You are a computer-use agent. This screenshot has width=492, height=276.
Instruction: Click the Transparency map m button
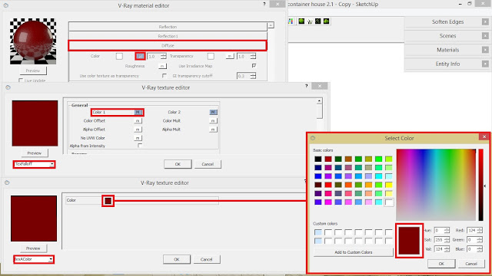230,56
